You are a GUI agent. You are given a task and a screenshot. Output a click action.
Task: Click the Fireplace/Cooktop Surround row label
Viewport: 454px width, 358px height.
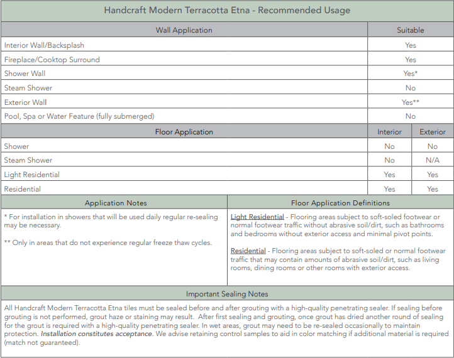[52, 60]
